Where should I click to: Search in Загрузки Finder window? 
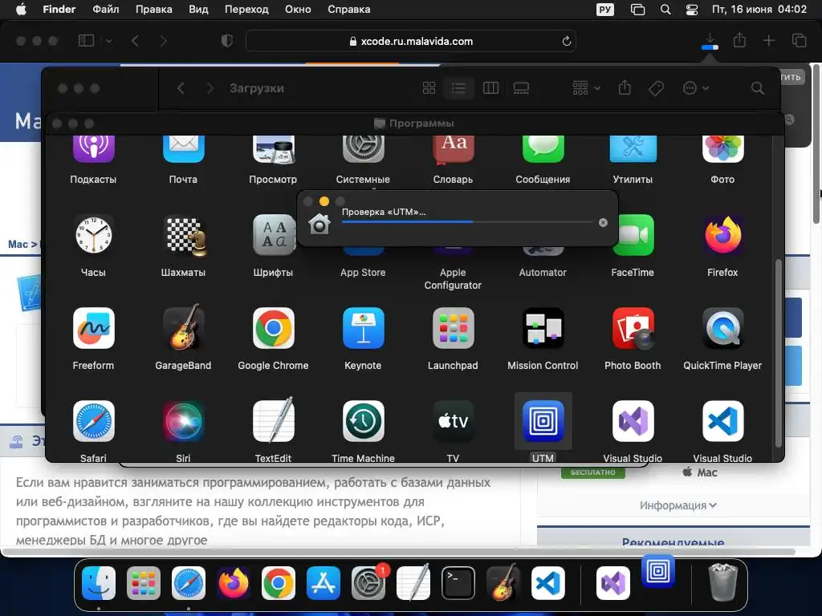pyautogui.click(x=757, y=88)
